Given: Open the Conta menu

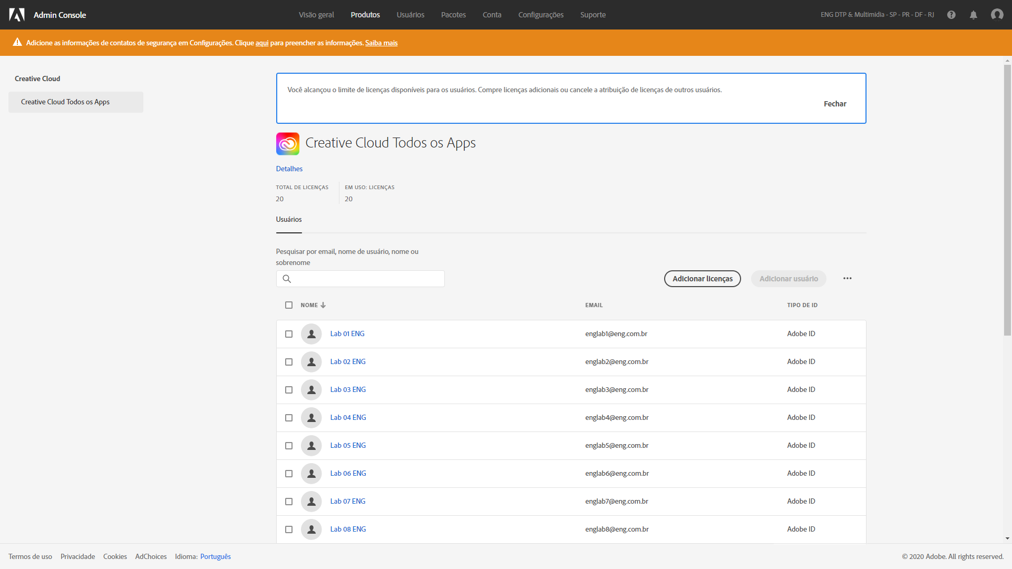Looking at the screenshot, I should 492,15.
